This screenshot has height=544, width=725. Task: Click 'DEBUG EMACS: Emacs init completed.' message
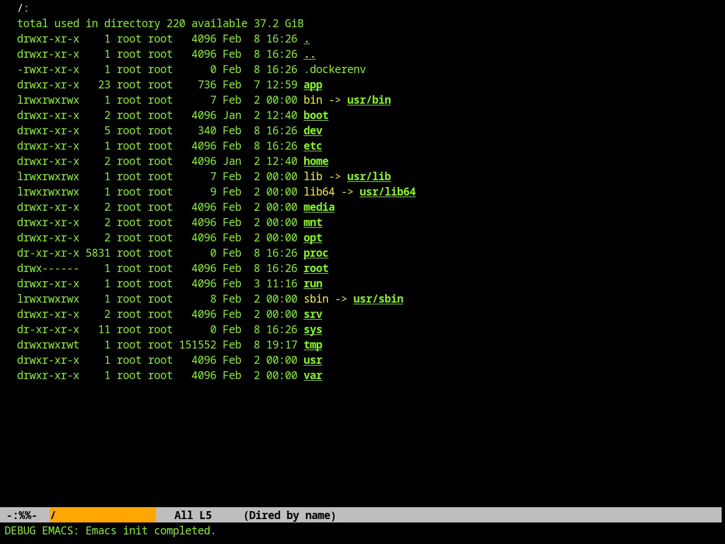point(110,531)
